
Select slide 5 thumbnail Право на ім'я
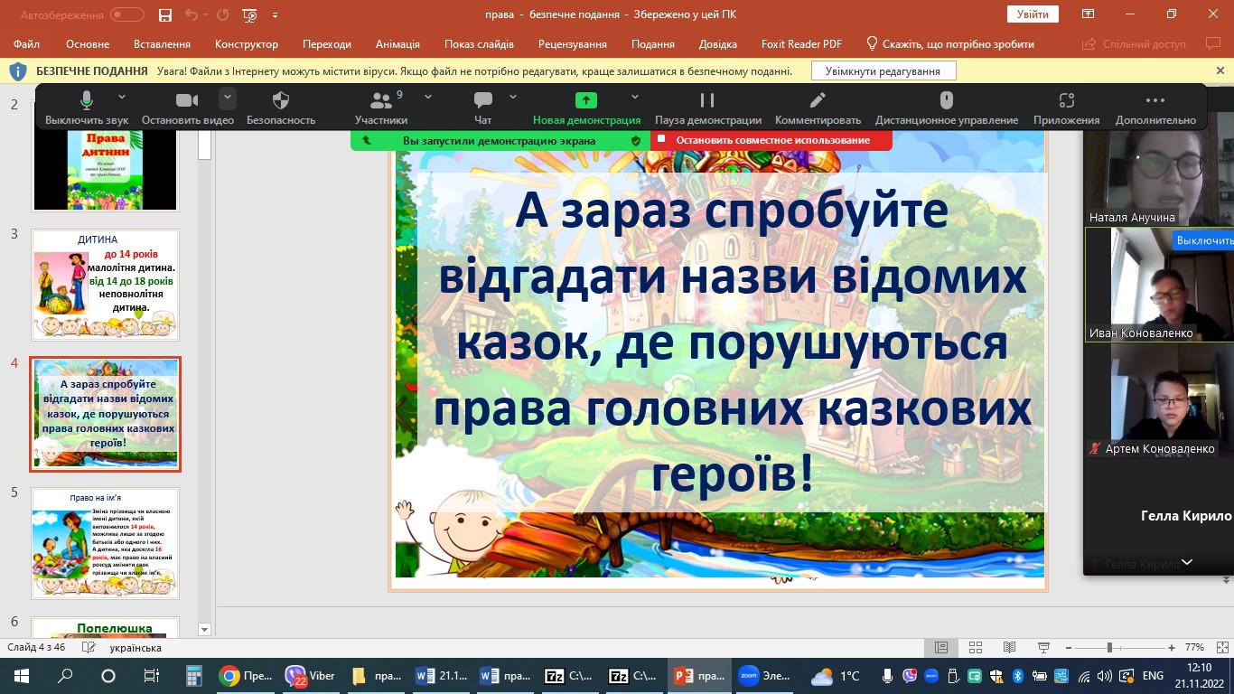105,543
